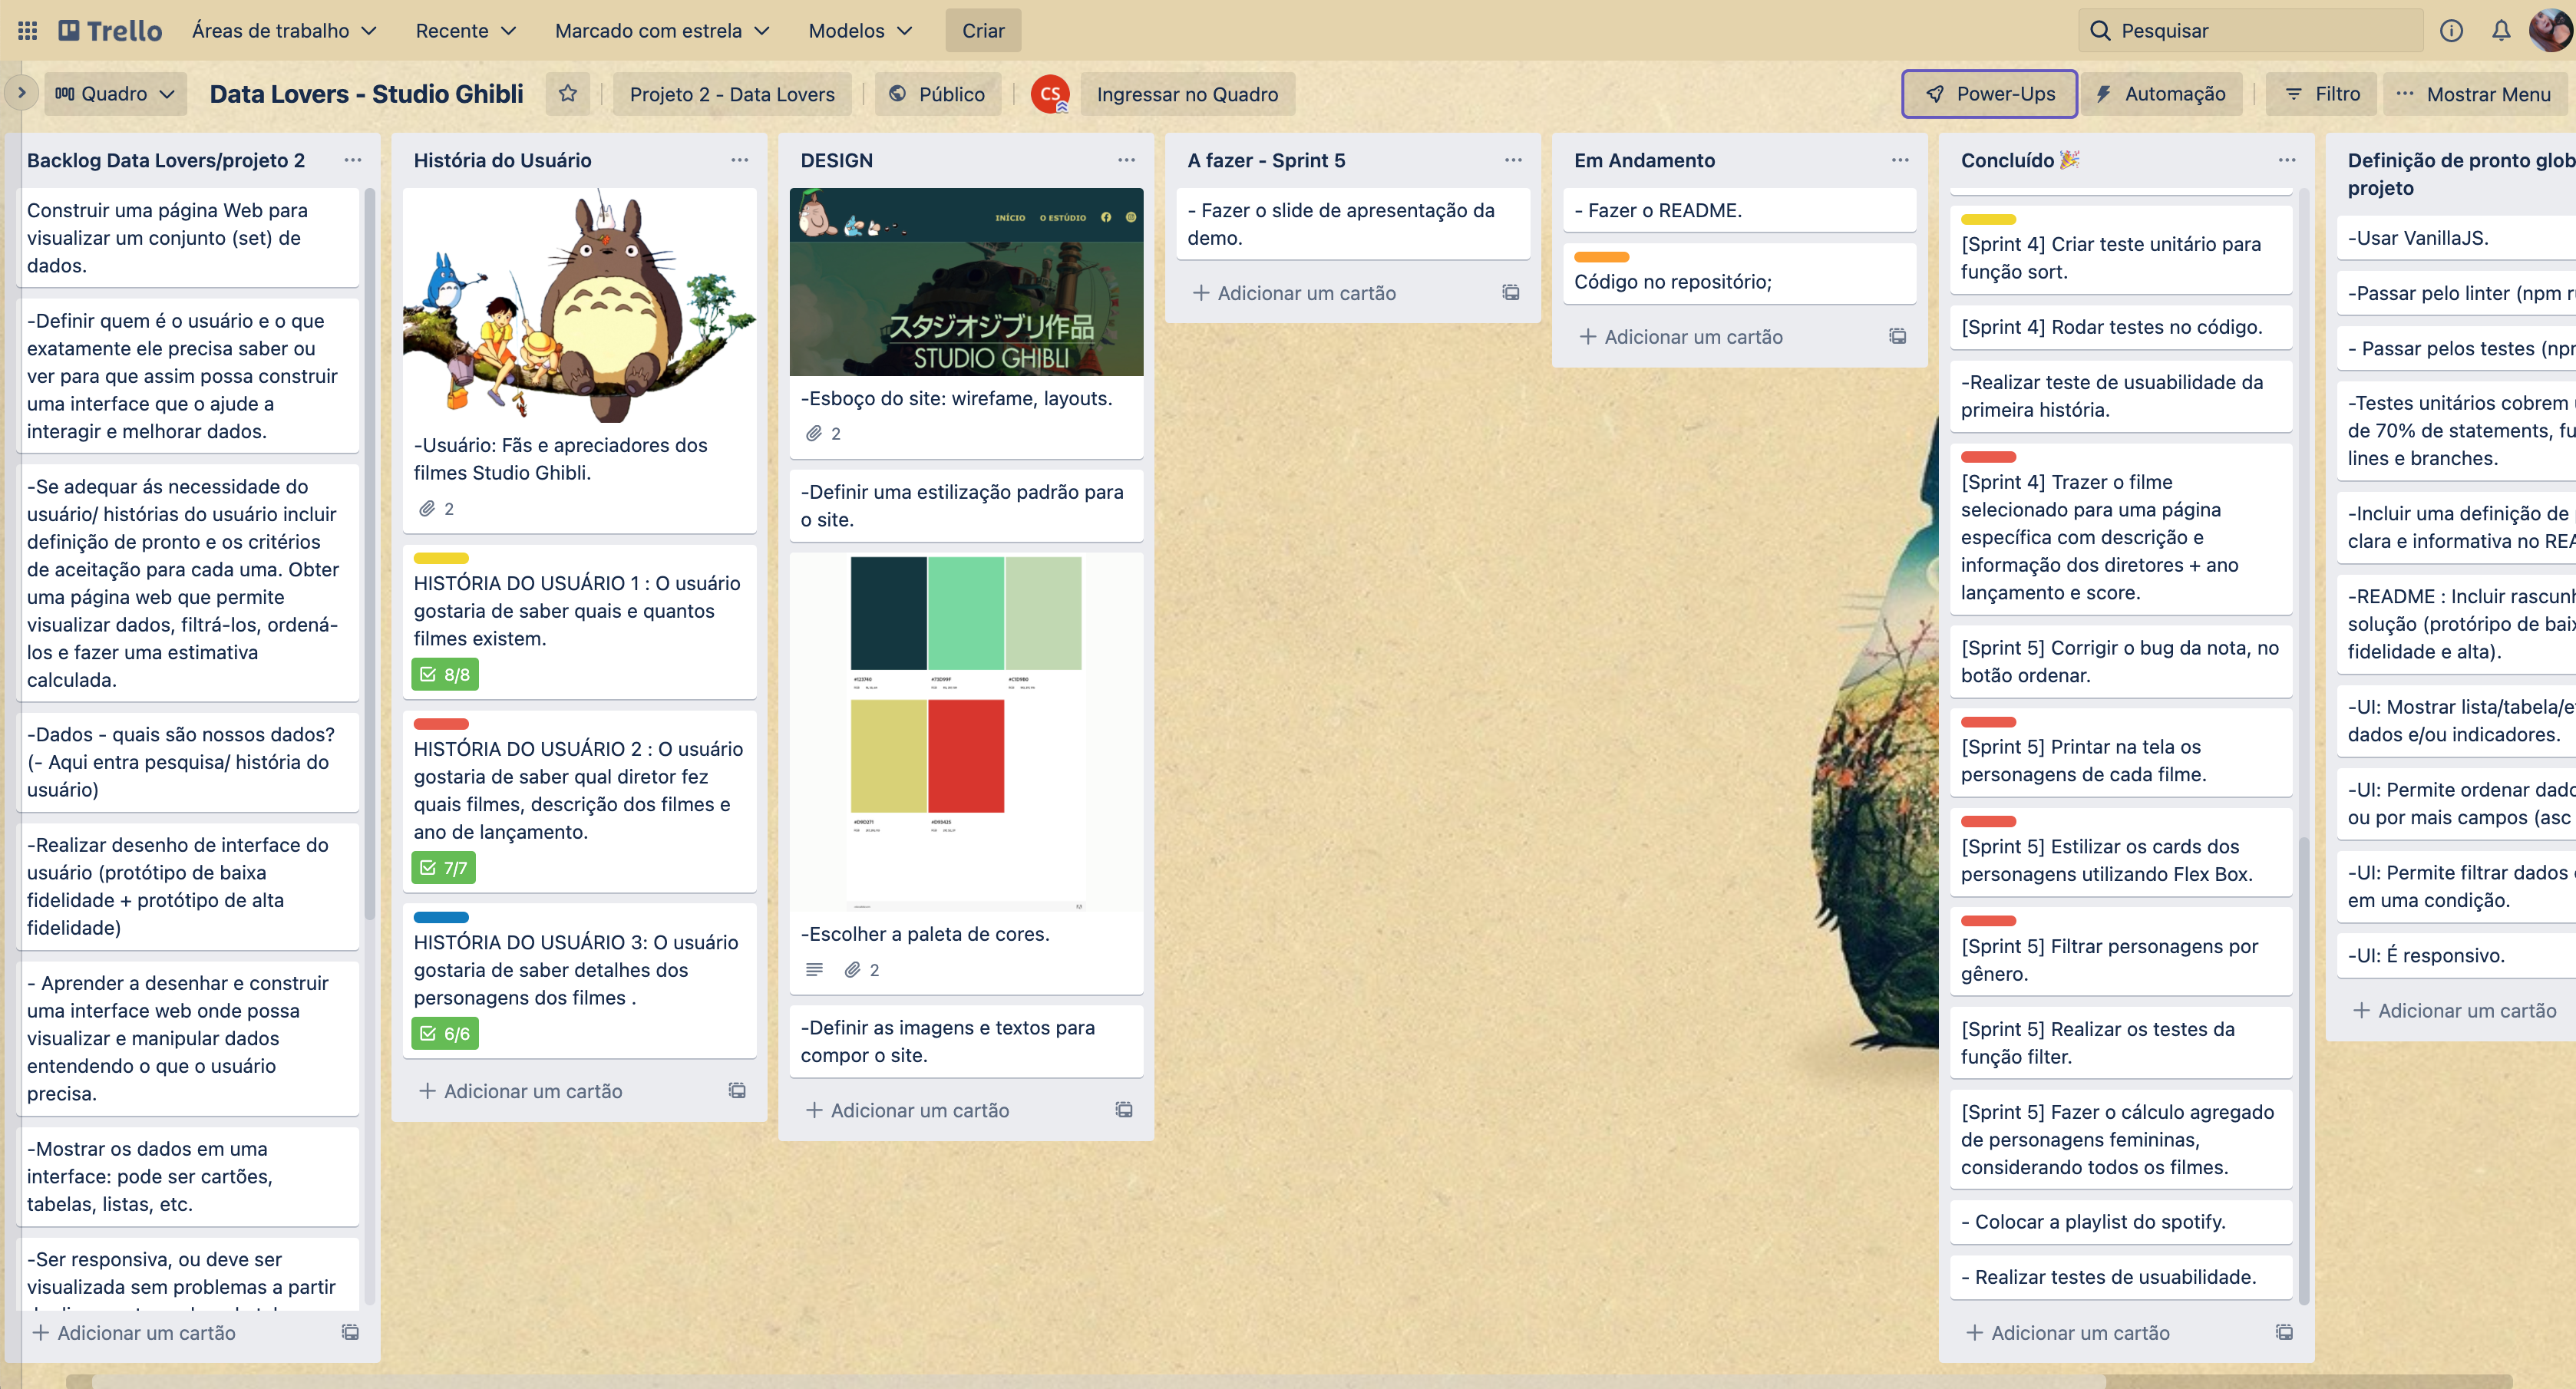The image size is (2576, 1389).
Task: Create card from template in DESIGN list
Action: (1124, 1110)
